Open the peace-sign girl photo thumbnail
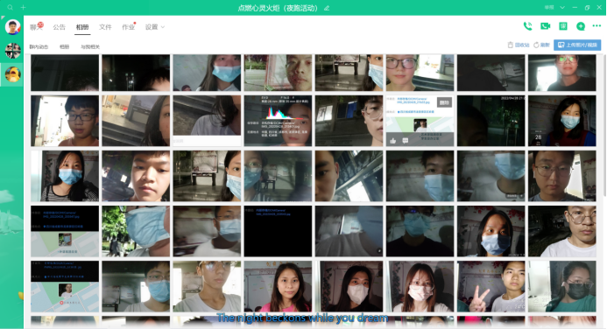607x329 pixels. [x=491, y=286]
